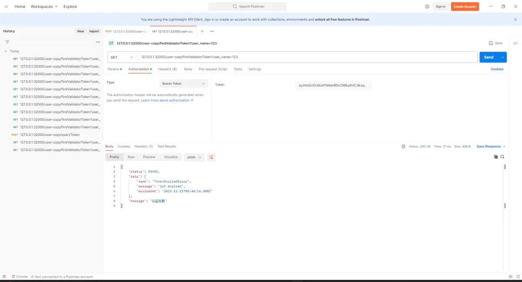The width and height of the screenshot is (522, 282).
Task: Switch to the Tests tab
Action: (238, 69)
